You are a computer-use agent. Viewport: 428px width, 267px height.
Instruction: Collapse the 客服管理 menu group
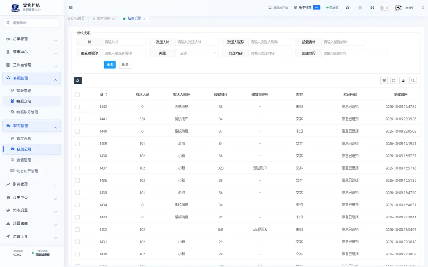pyautogui.click(x=32, y=78)
